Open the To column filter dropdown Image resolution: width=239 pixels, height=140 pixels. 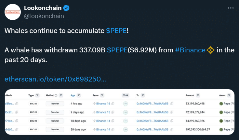coord(143,95)
